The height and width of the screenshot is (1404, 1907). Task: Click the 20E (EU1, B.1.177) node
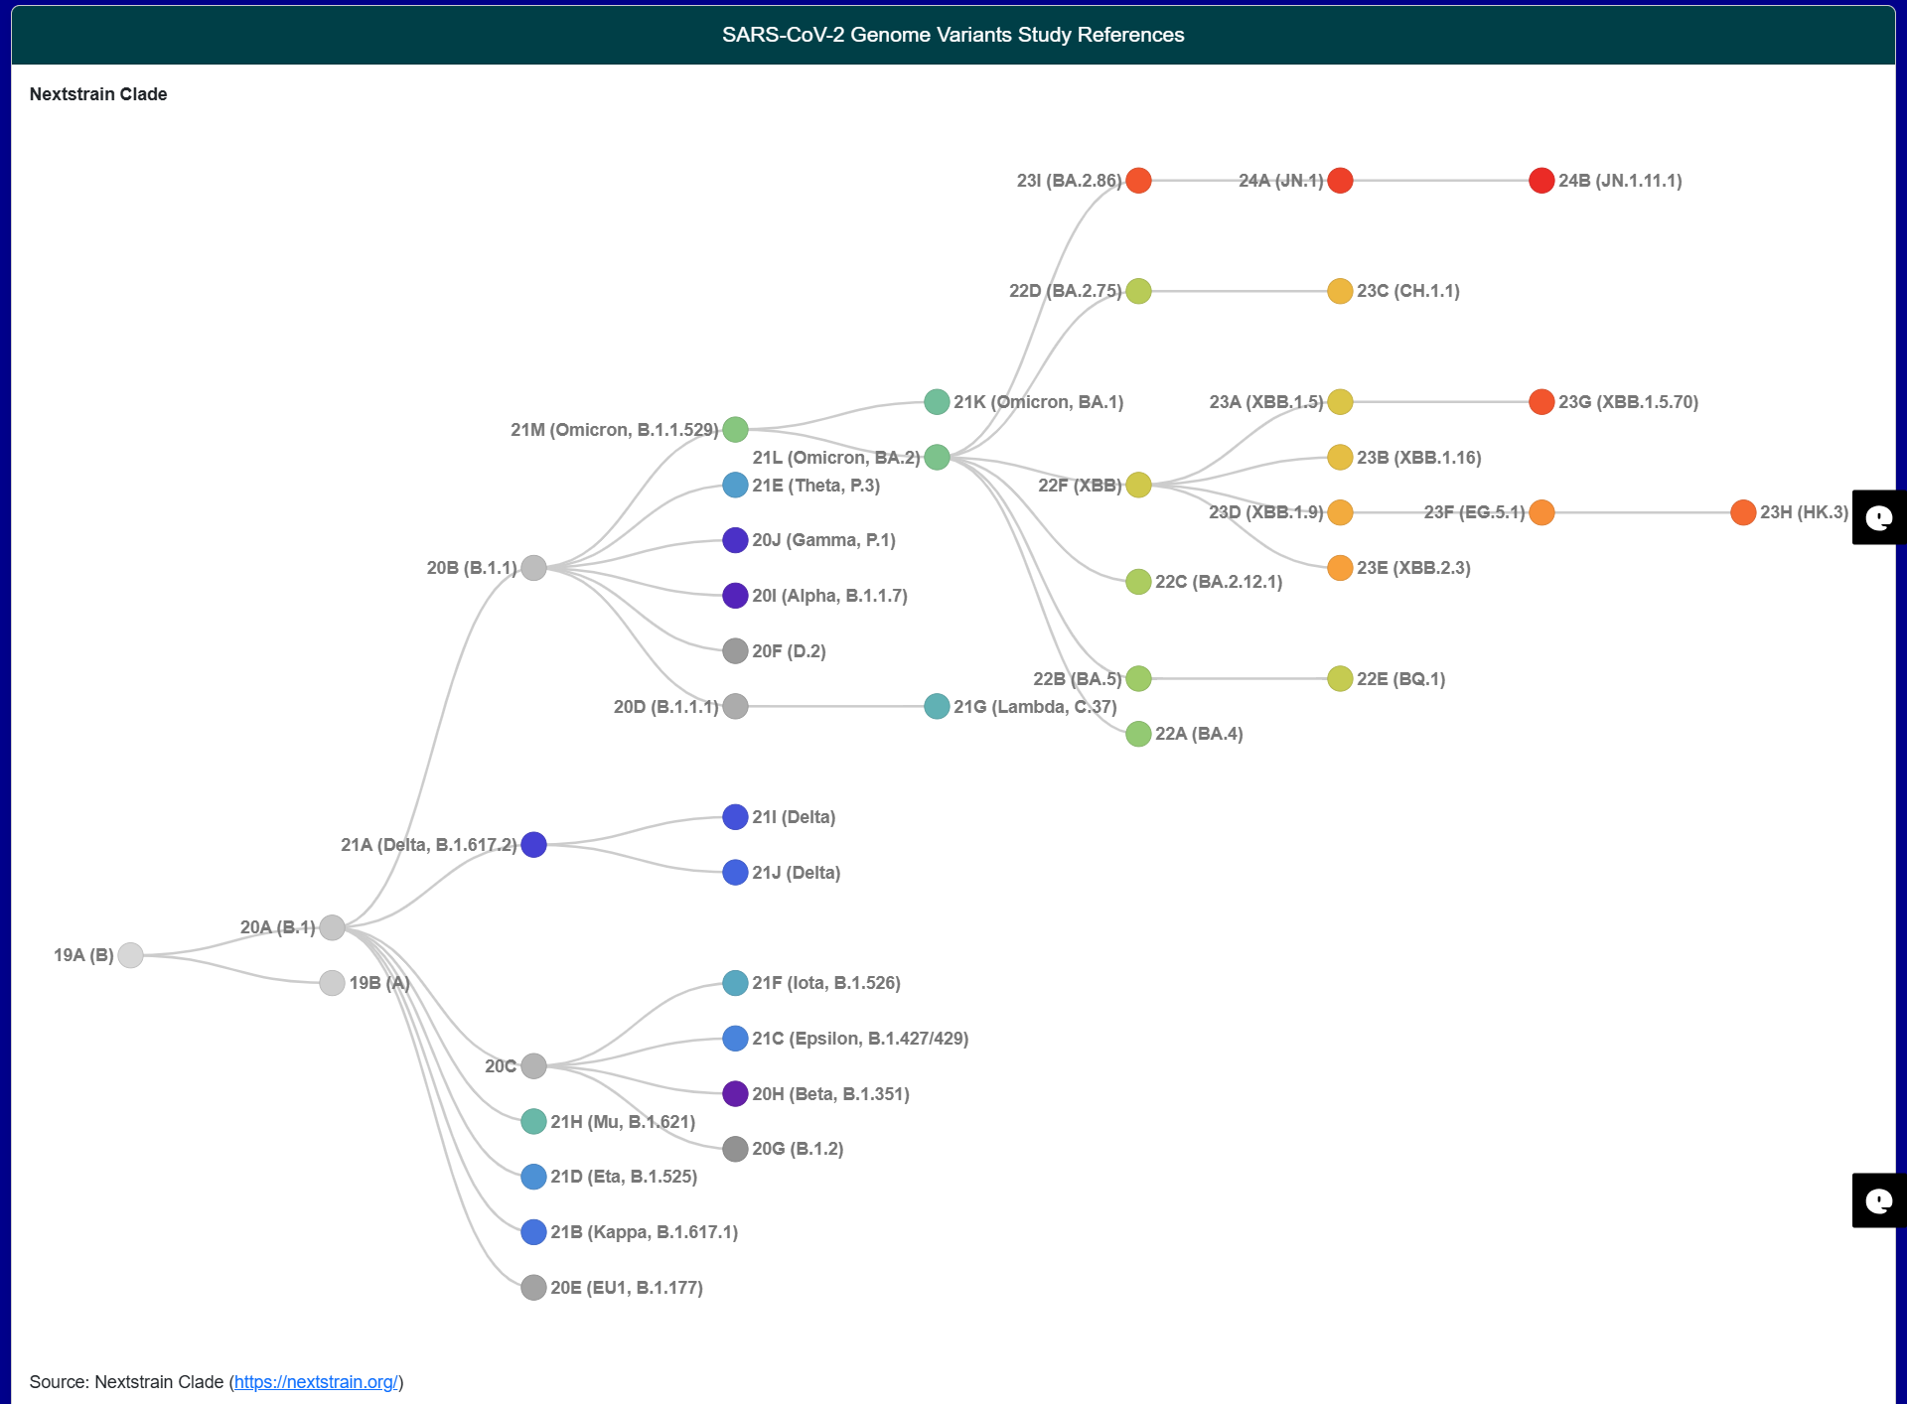click(533, 1288)
